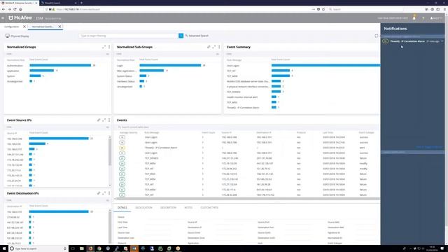Open the DESCRIPTION tab
Screen dimensions: 448x252
pyautogui.click(x=168, y=208)
